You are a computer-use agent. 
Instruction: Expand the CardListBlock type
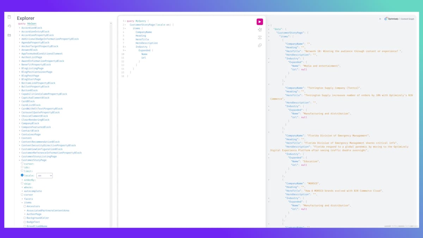click(20, 105)
